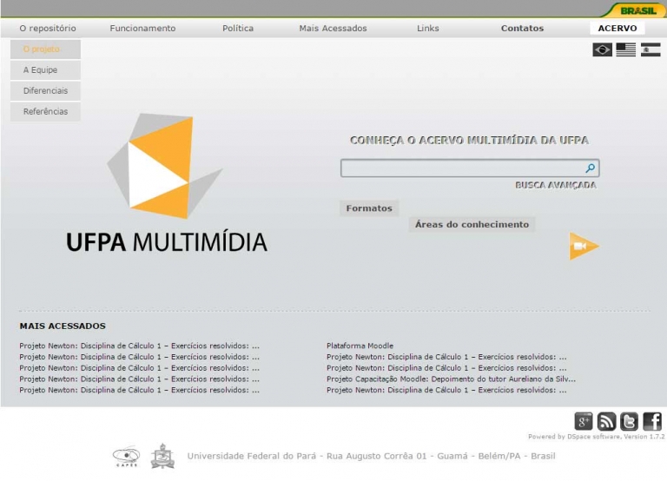
Task: Click the university crest logo in footer
Action: (162, 457)
